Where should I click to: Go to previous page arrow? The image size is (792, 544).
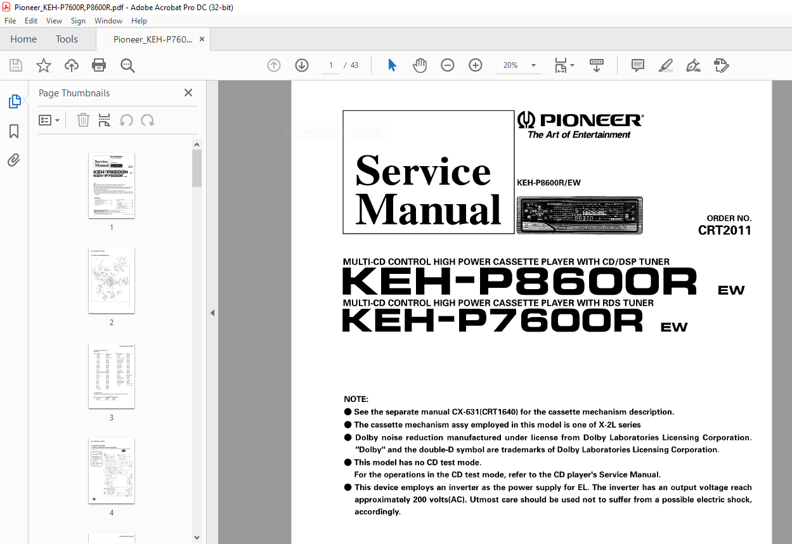[x=274, y=65]
